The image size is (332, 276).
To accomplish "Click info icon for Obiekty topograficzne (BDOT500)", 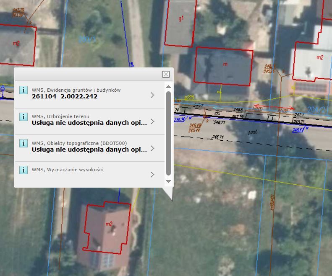I will tap(24, 143).
